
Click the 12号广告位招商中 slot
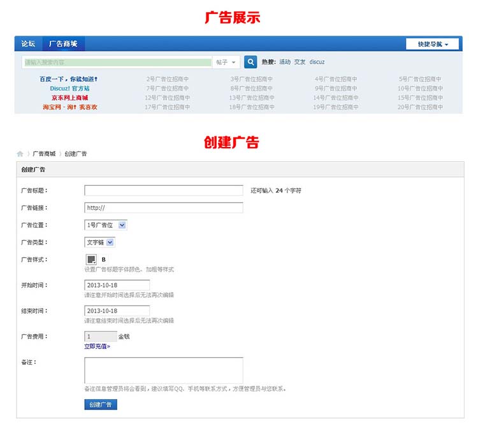(168, 98)
